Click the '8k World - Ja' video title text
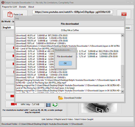Viewport: 135px width, 127px height. tap(8, 21)
